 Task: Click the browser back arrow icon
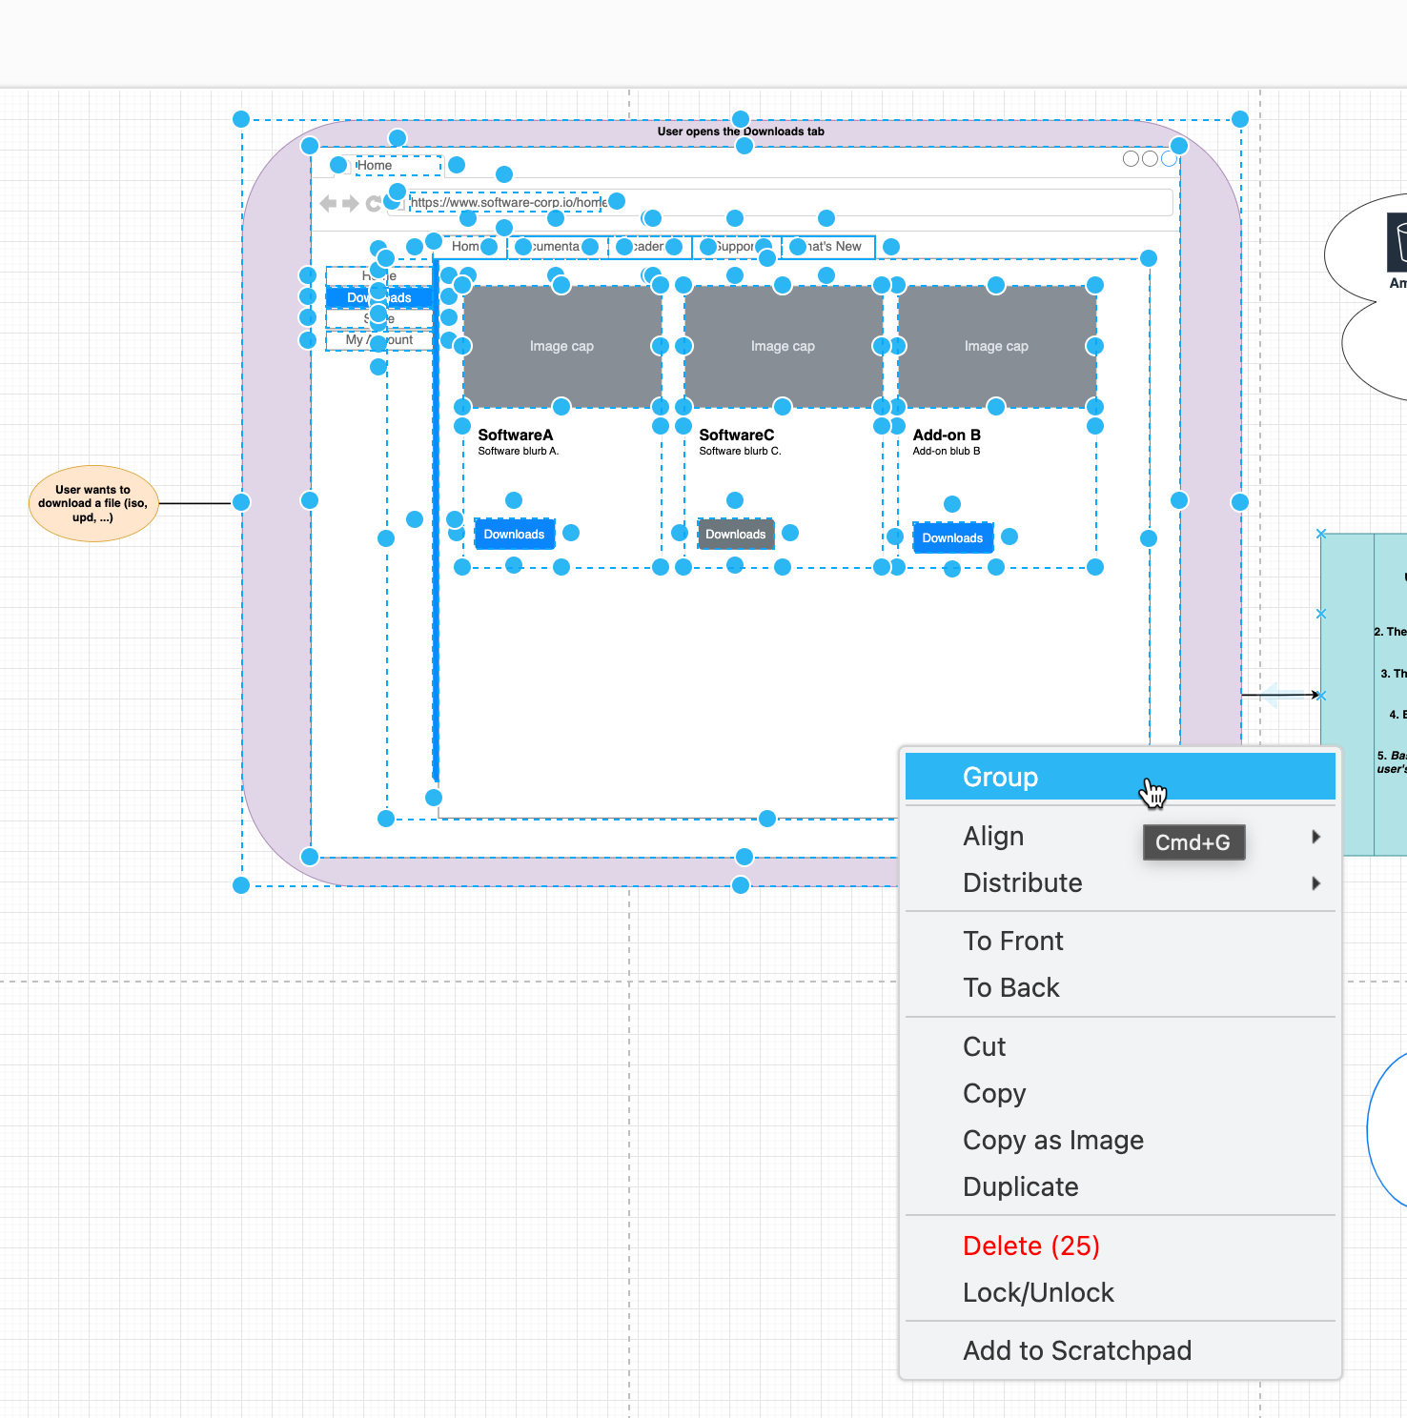point(327,202)
